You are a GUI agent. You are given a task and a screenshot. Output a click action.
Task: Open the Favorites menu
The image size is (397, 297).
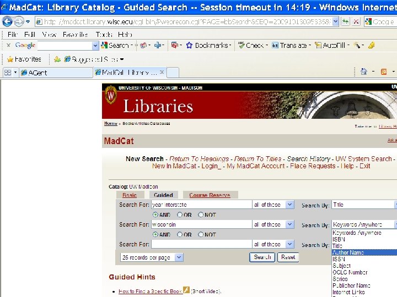pos(75,34)
